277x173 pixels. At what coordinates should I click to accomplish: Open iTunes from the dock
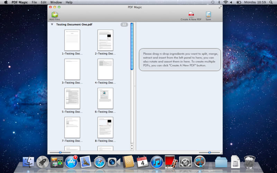pyautogui.click(x=157, y=162)
